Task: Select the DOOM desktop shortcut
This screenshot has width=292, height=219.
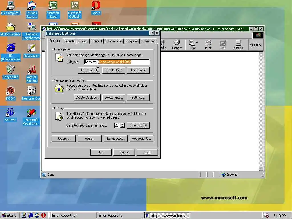Action: coord(11,94)
